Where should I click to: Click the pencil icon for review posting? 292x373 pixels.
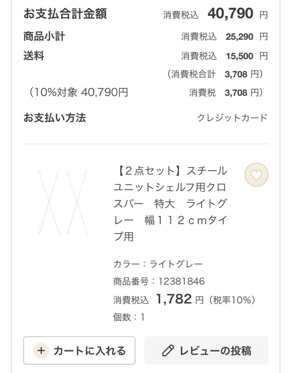click(x=168, y=351)
